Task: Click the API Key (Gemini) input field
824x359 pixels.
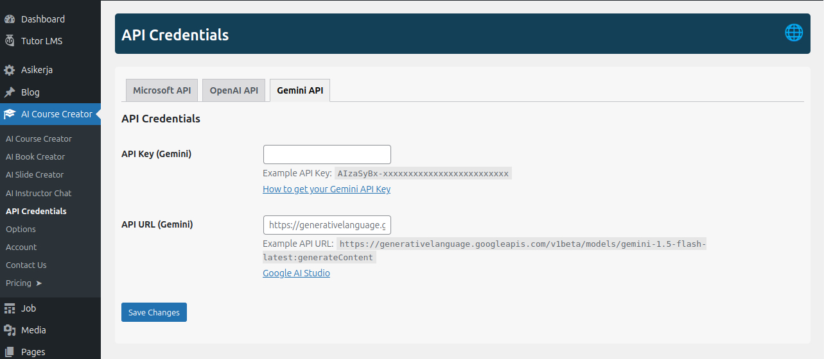Action: [x=327, y=154]
